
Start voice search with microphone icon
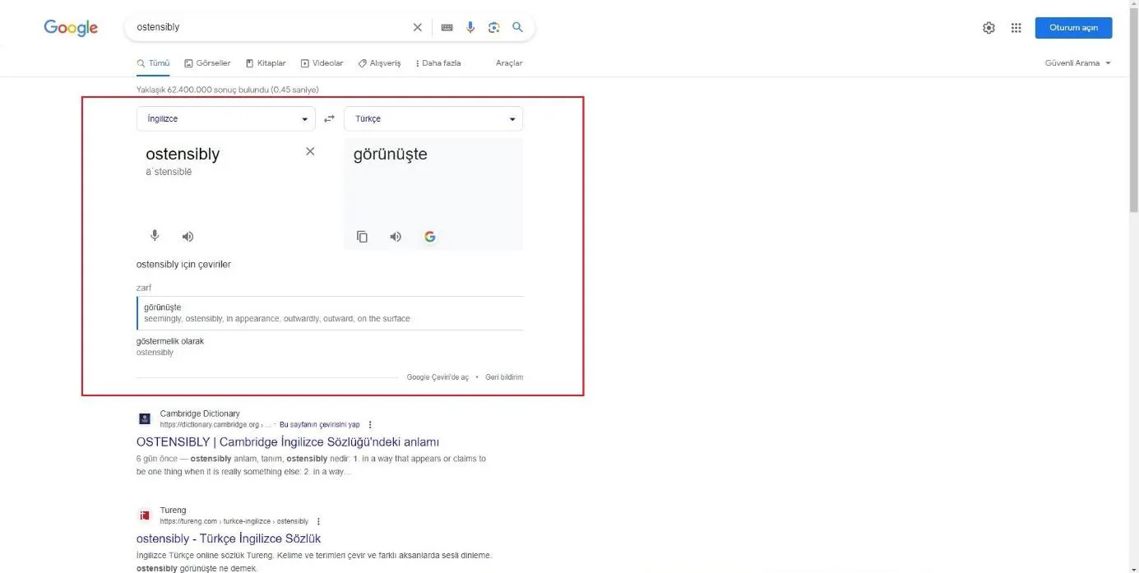[470, 27]
